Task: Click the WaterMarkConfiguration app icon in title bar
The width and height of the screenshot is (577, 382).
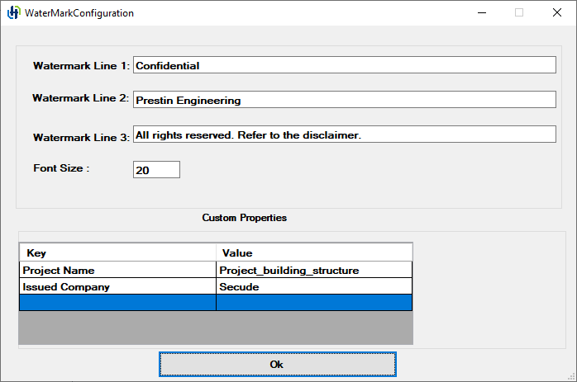Action: coord(13,13)
